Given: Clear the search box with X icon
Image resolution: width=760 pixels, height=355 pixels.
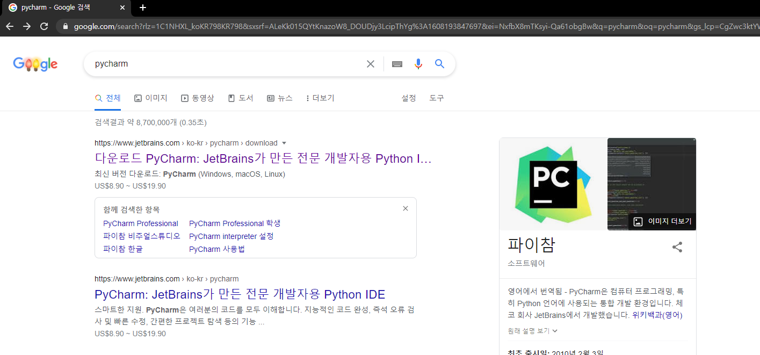Looking at the screenshot, I should coord(371,64).
